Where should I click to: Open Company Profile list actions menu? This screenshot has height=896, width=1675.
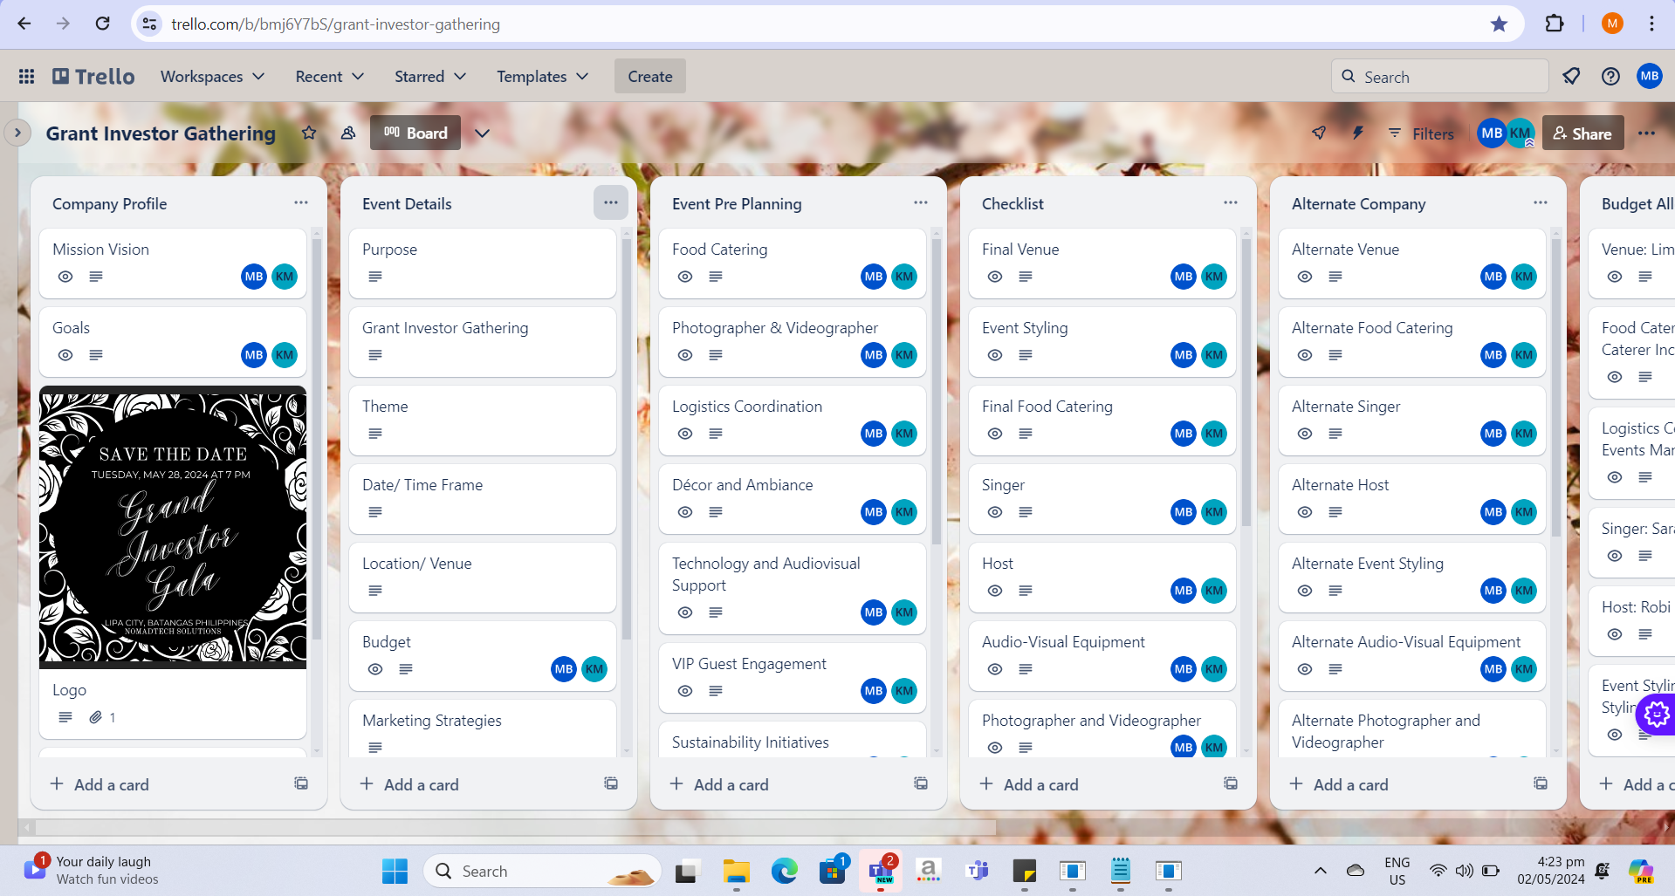point(301,202)
